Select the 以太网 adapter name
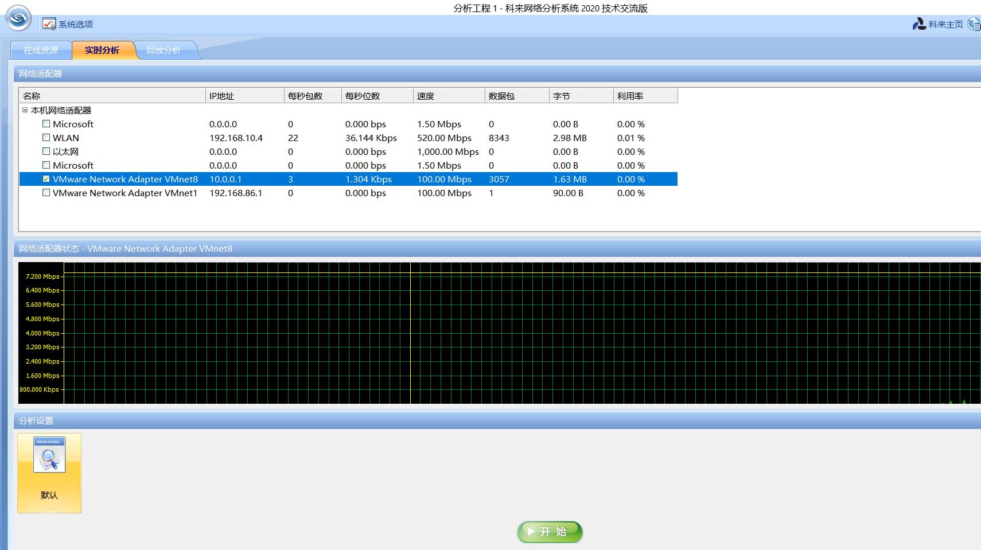 pyautogui.click(x=66, y=151)
